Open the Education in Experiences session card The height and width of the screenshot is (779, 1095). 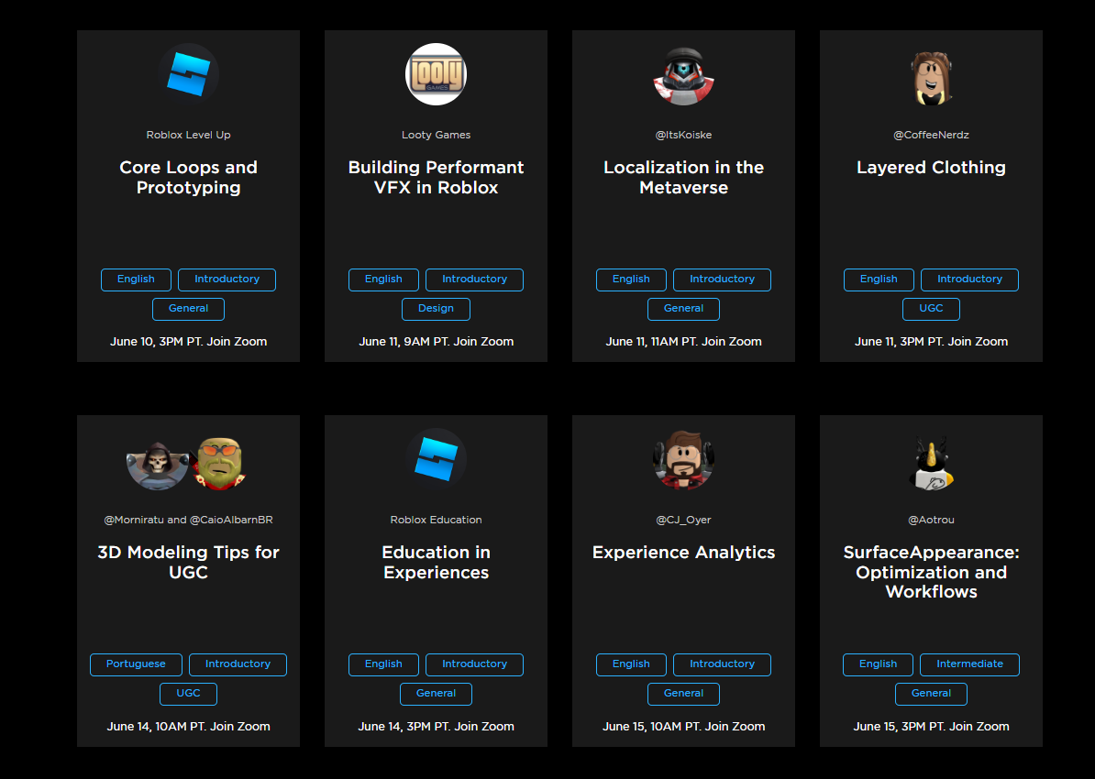pyautogui.click(x=436, y=563)
